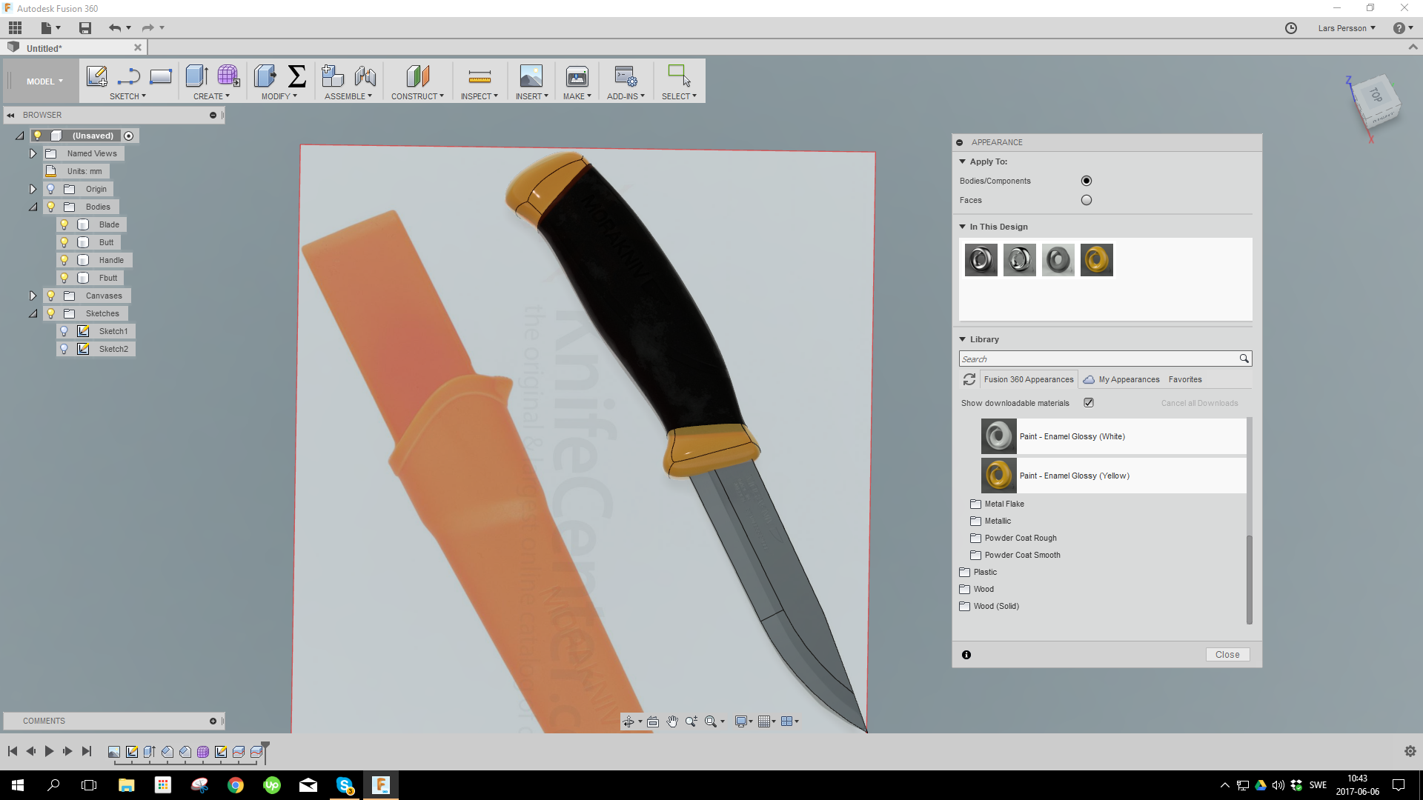The image size is (1423, 800).
Task: Click the Close button in the Appearance panel
Action: (x=1227, y=654)
